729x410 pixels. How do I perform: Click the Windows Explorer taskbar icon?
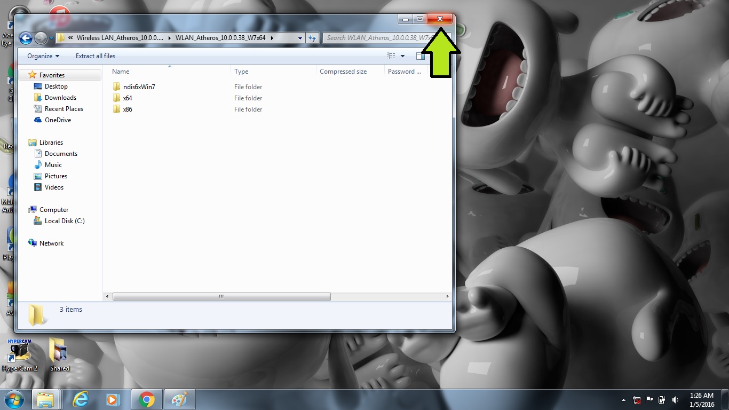[x=45, y=400]
